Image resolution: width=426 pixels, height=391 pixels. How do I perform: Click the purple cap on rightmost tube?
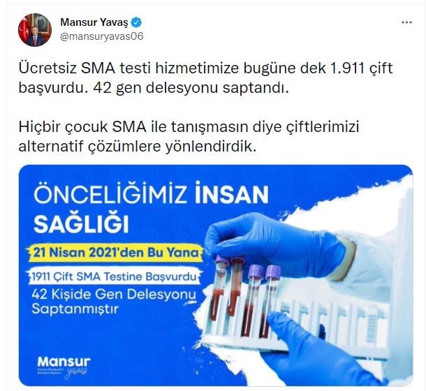273,272
